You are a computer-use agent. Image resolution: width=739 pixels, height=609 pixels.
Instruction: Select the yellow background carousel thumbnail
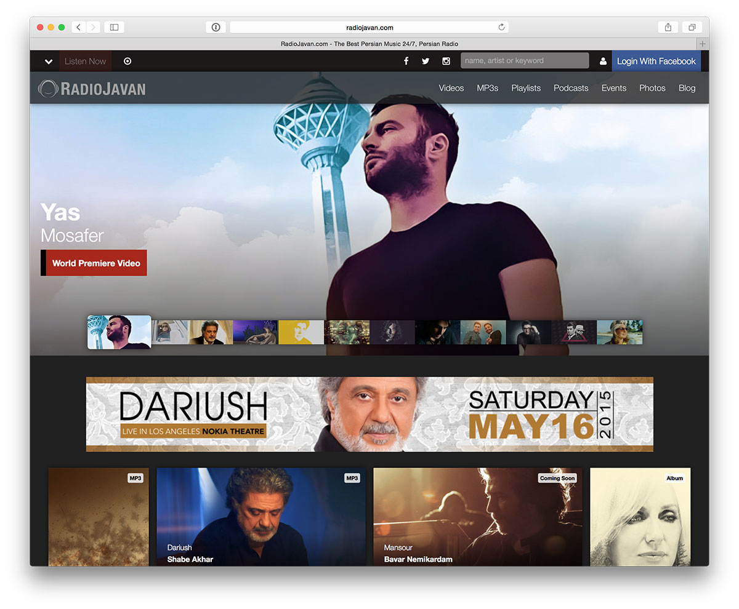[301, 332]
